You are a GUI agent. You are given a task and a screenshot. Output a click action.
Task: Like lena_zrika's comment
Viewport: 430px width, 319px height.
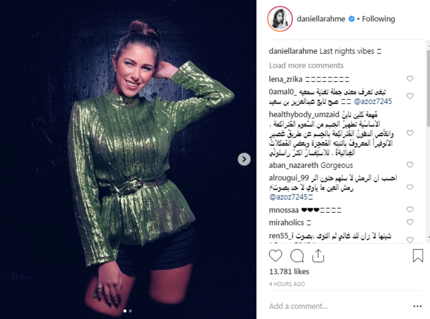tap(410, 79)
